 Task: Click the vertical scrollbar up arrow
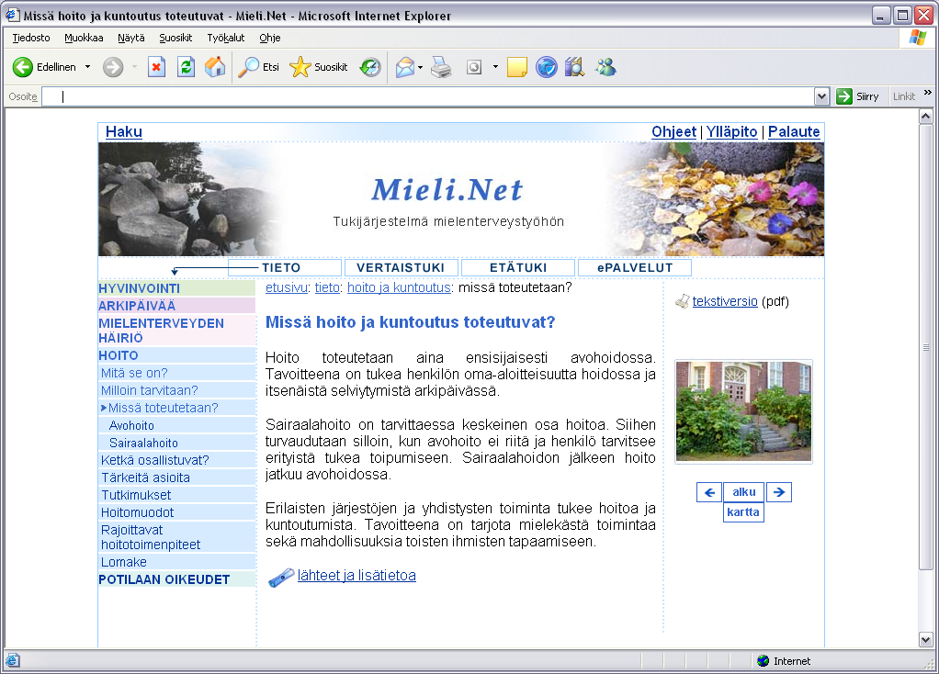(x=926, y=116)
